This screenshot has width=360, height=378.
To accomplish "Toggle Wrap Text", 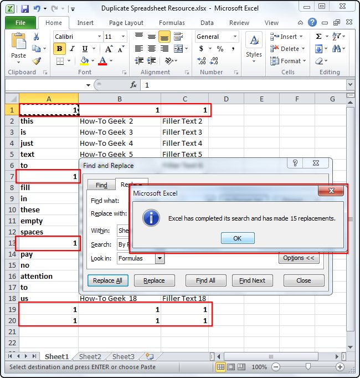I will pos(178,37).
